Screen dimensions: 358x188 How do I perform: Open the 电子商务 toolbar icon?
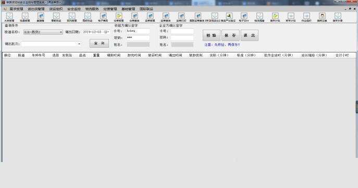click(103, 17)
